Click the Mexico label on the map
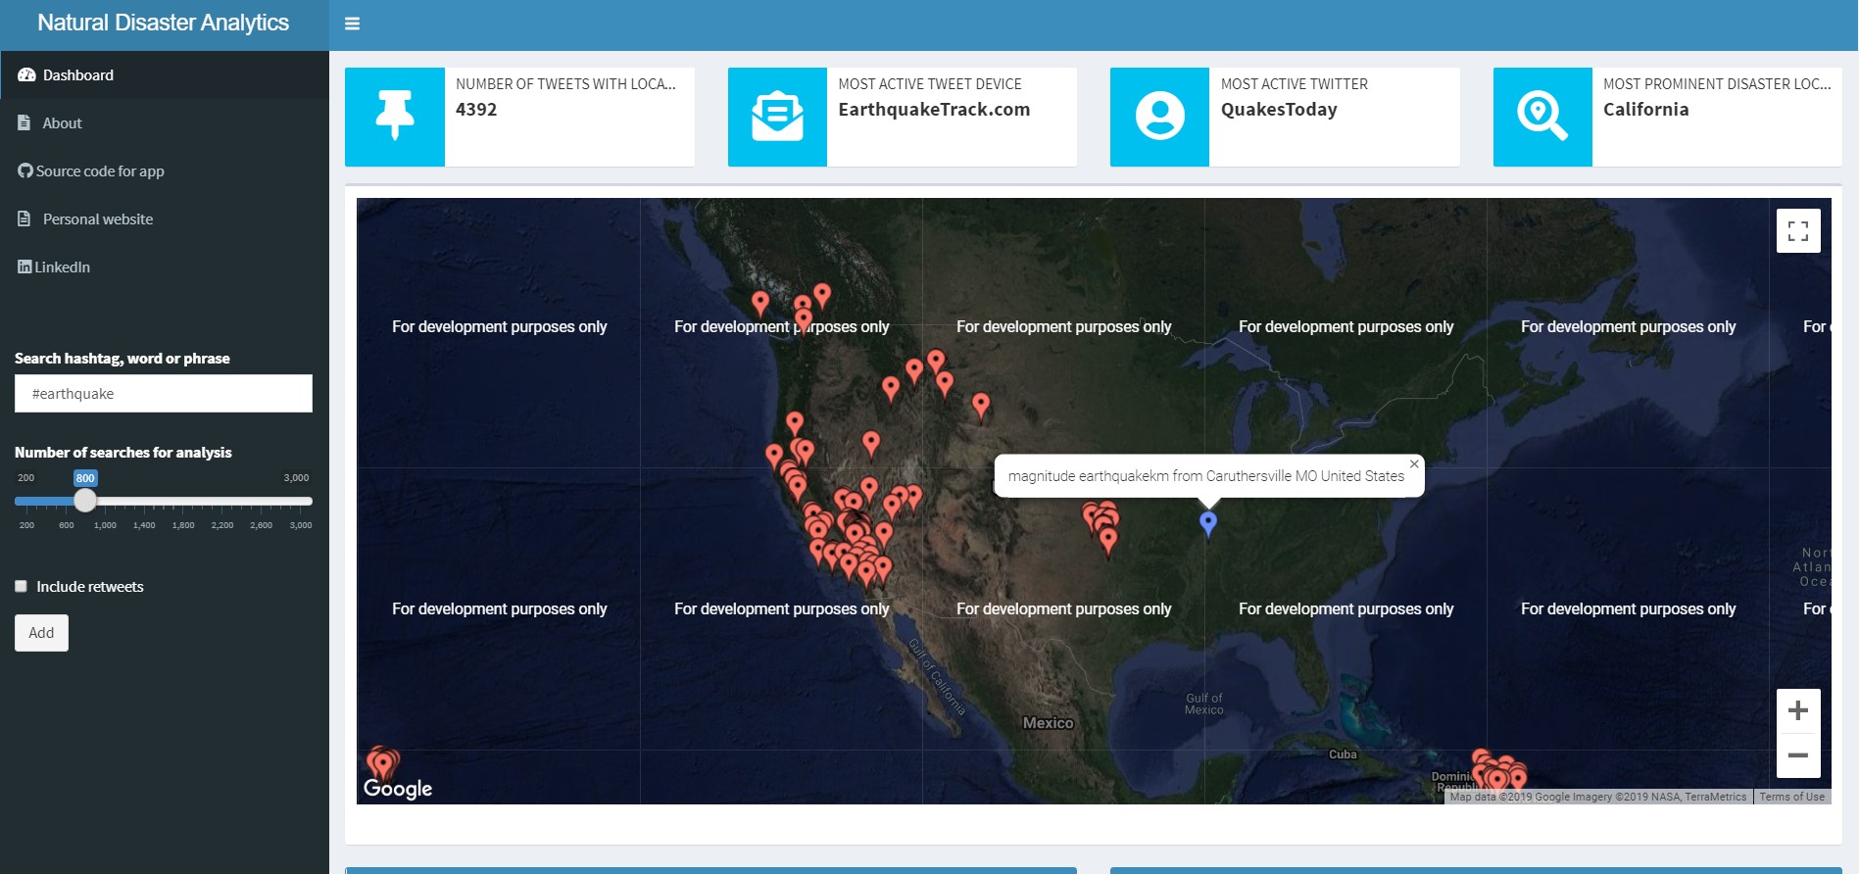The width and height of the screenshot is (1859, 874). (1049, 723)
